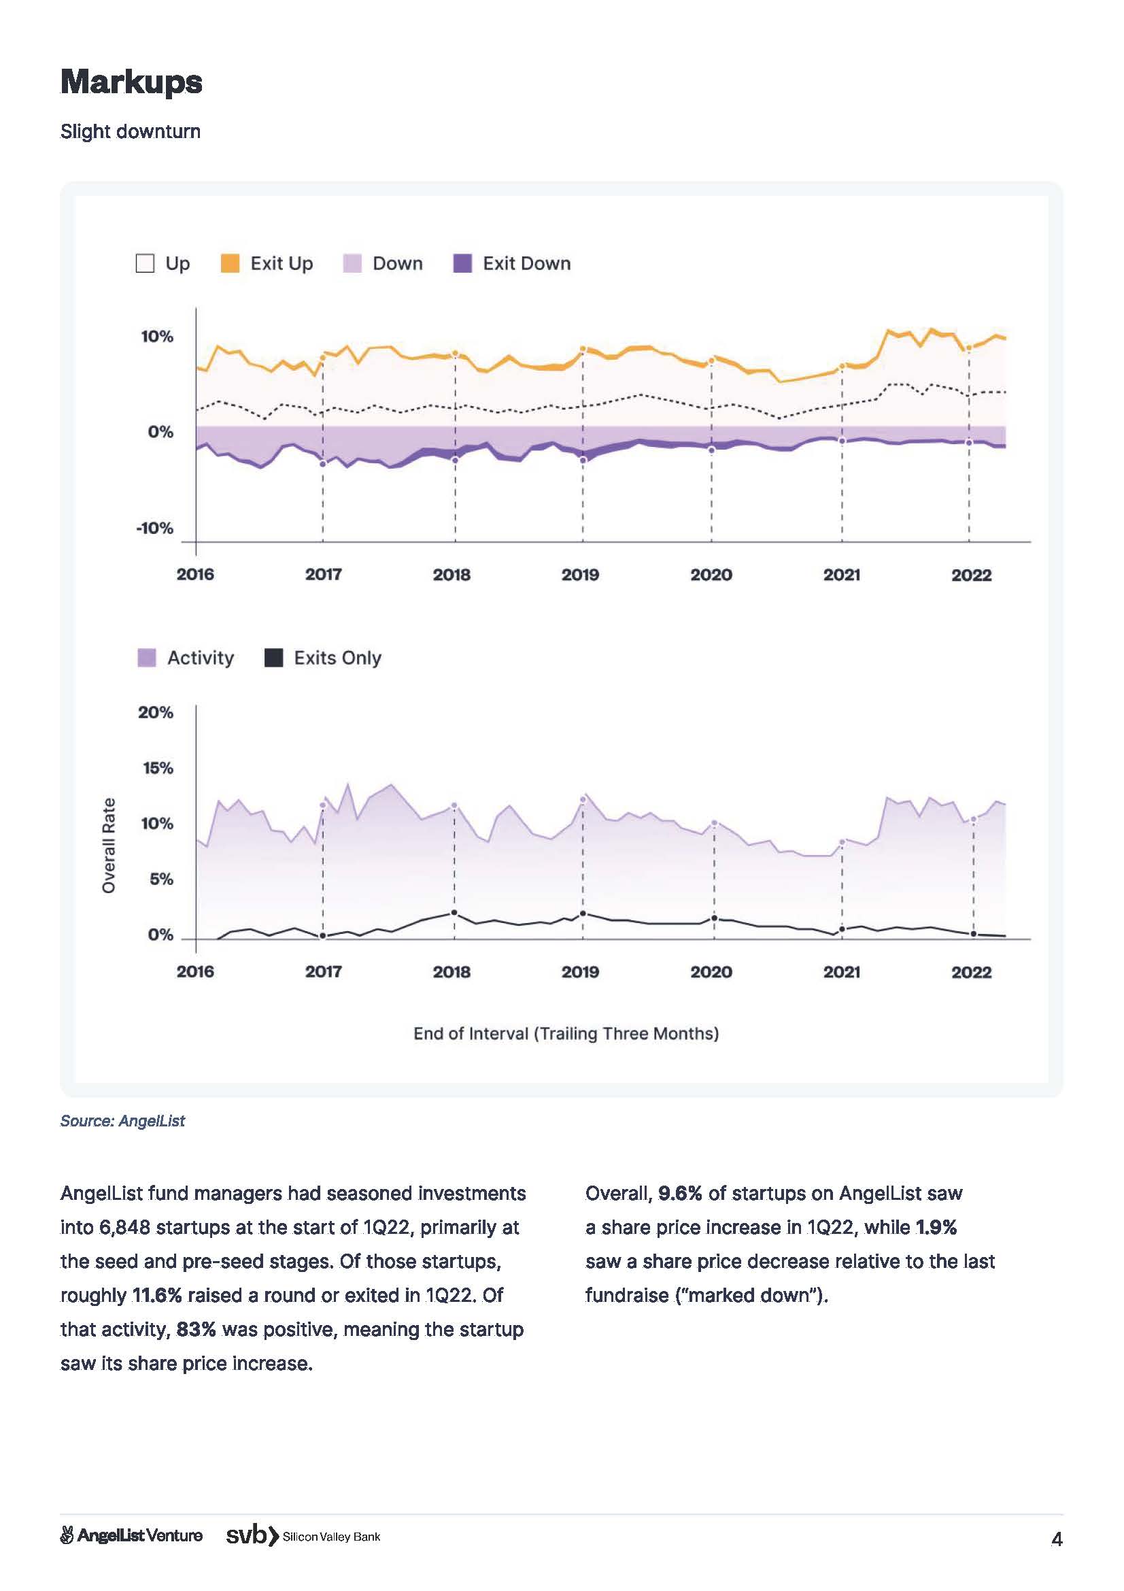Select the dark purple Exit Down swatch
Screen dimensions: 1124x1591
pos(462,263)
